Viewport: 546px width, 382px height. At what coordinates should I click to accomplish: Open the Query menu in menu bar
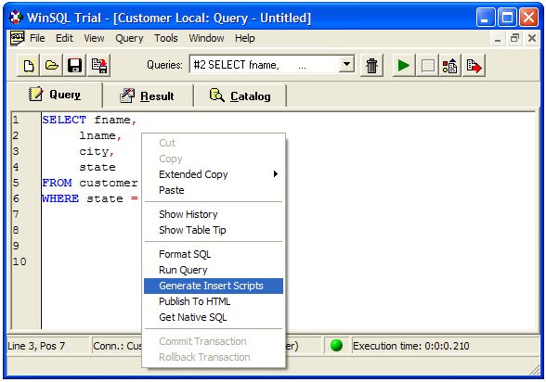[x=129, y=38]
